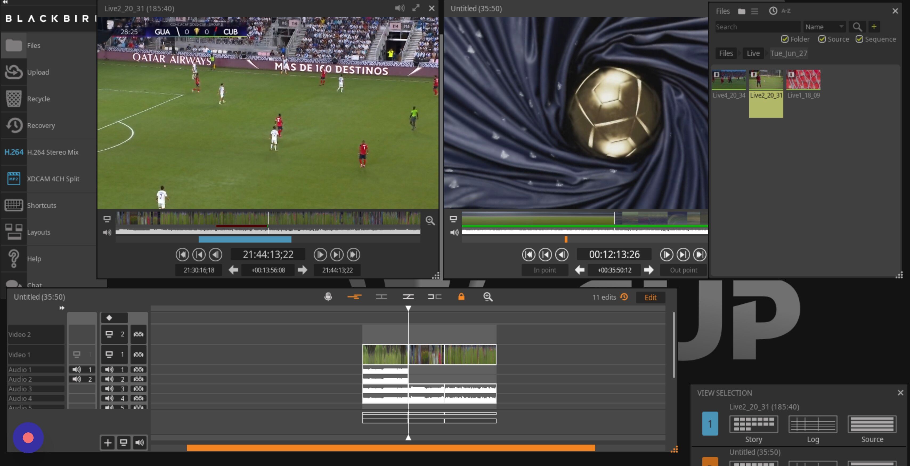Open XDCAM 4CH Split from the sidebar

pos(53,179)
